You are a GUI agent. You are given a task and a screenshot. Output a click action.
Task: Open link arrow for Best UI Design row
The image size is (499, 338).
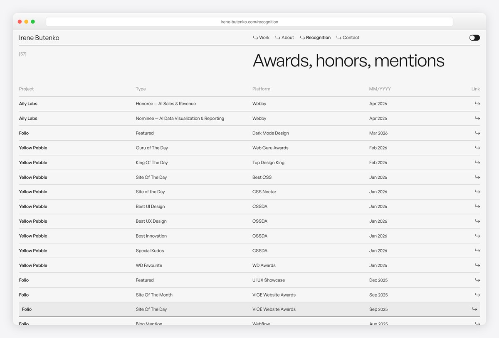pyautogui.click(x=477, y=207)
